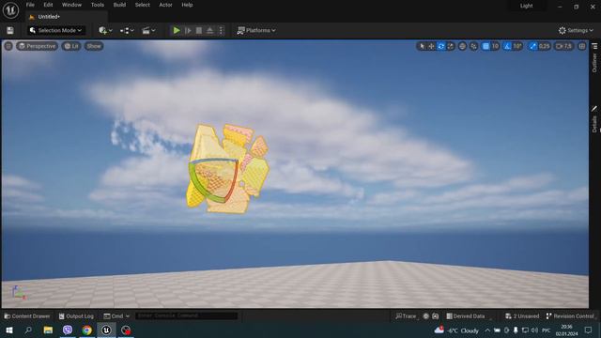The image size is (601, 338).
Task: Open the Cinematics clapperboard dropdown
Action: click(x=148, y=30)
